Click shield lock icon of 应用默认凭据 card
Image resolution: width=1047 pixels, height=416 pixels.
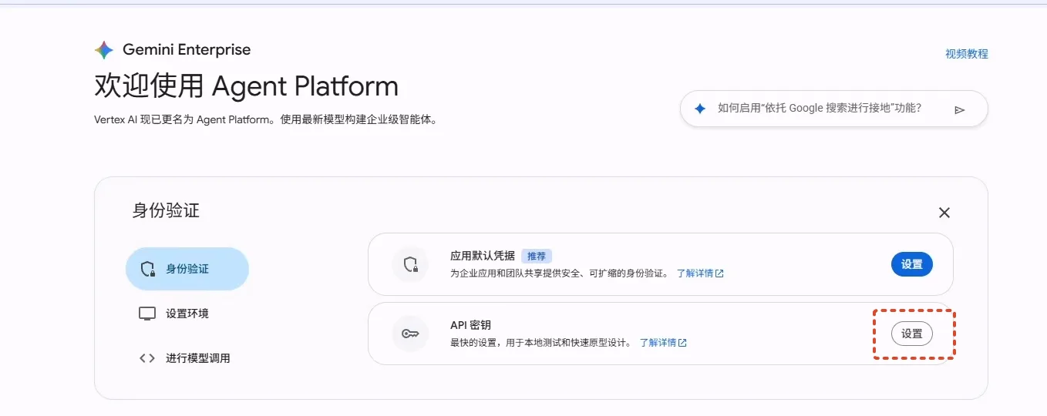point(409,264)
